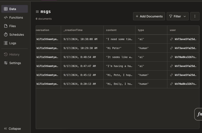The height and width of the screenshot is (133, 202).
Task: Click the 9/17/2024, 8:45:12 AM timestamp cell
Action: coord(82,75)
